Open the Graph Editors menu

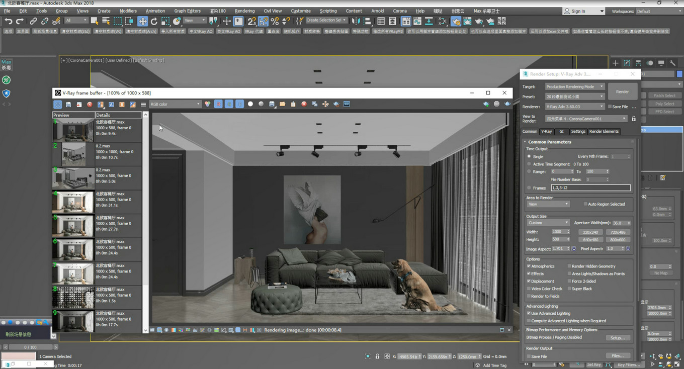coord(187,11)
